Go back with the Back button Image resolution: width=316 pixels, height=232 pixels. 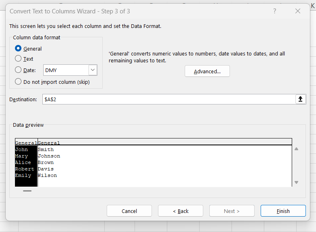coord(180,211)
